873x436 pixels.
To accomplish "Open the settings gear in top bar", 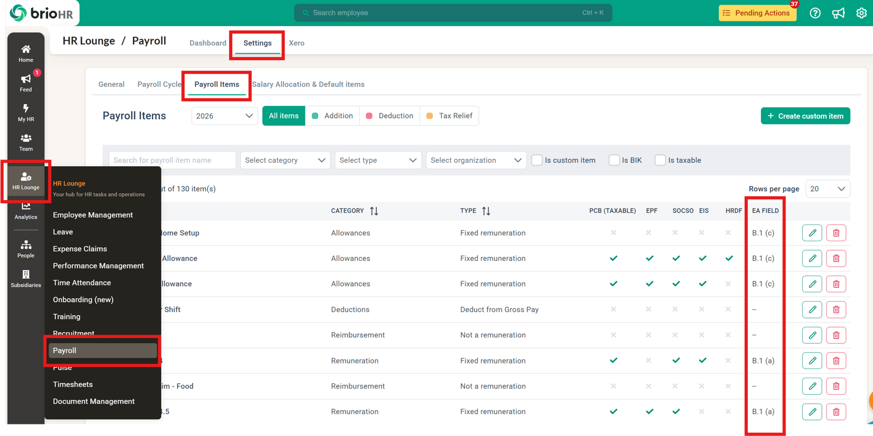I will 862,13.
